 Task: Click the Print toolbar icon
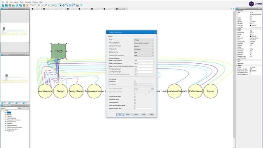(13, 5)
